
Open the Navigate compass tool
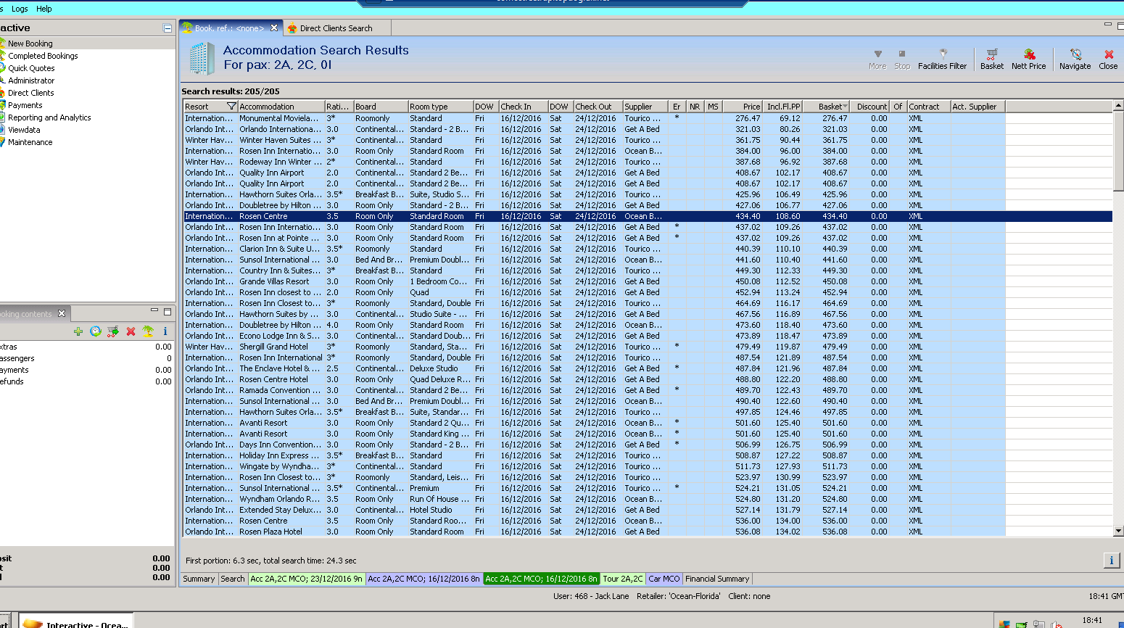(x=1075, y=59)
